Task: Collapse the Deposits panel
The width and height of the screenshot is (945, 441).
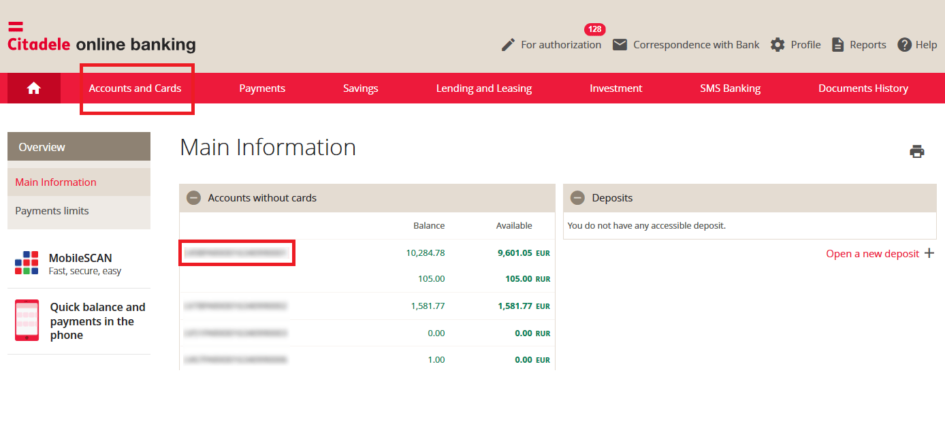Action: [578, 198]
